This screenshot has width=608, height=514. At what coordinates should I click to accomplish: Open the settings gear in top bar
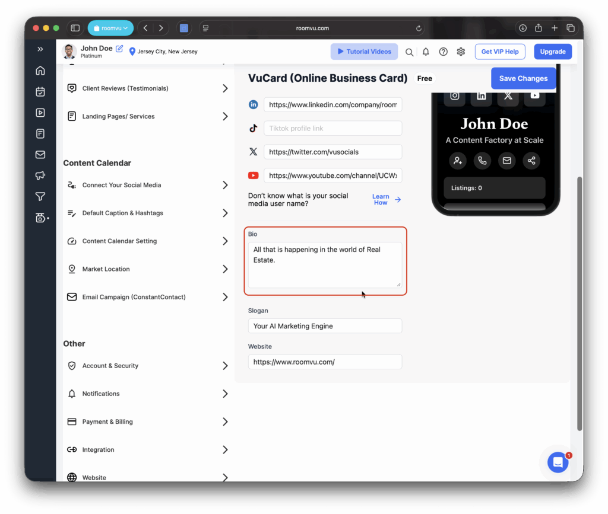click(461, 52)
